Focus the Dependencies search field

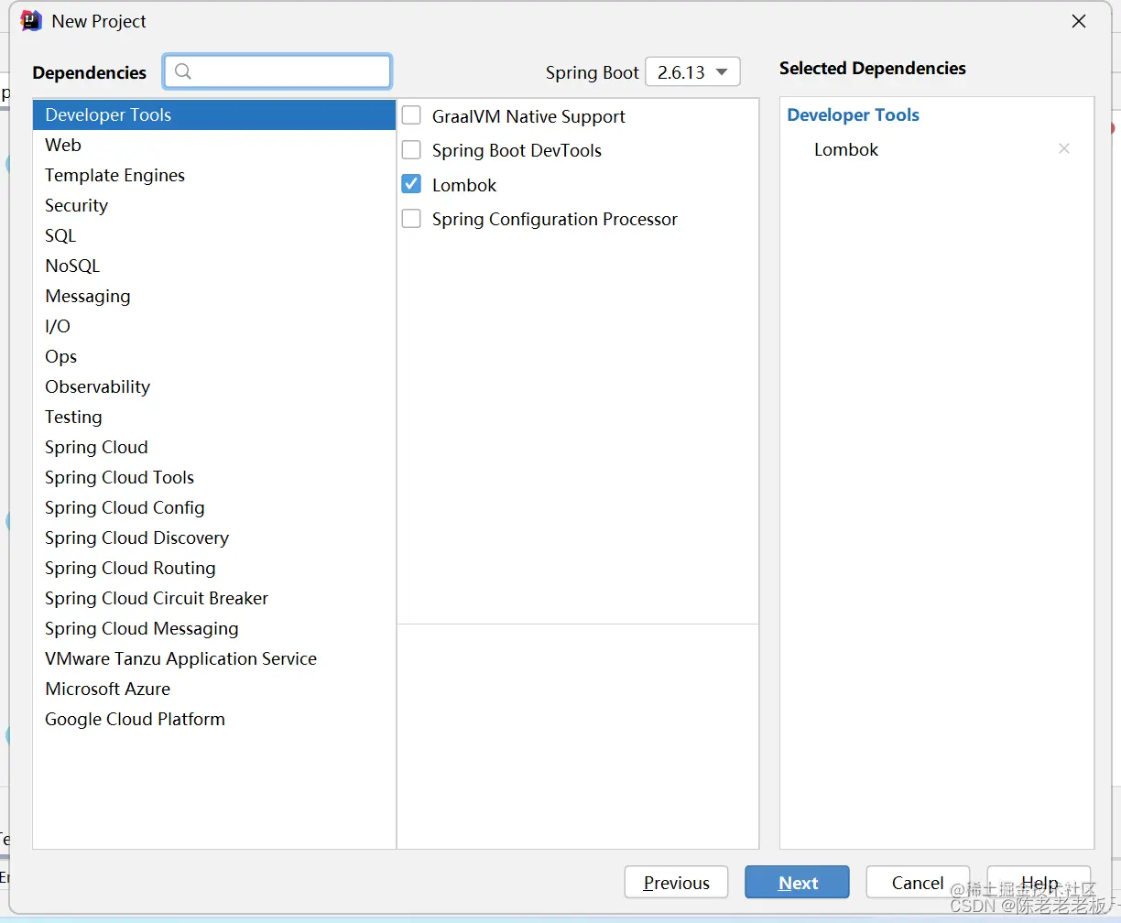278,71
